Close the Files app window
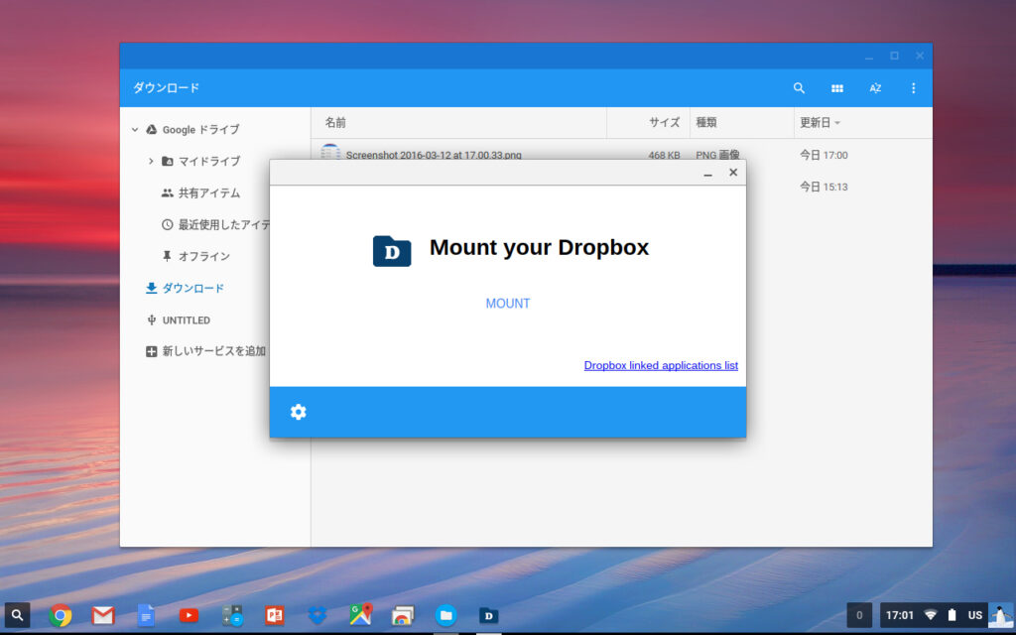This screenshot has width=1016, height=635. pos(920,56)
